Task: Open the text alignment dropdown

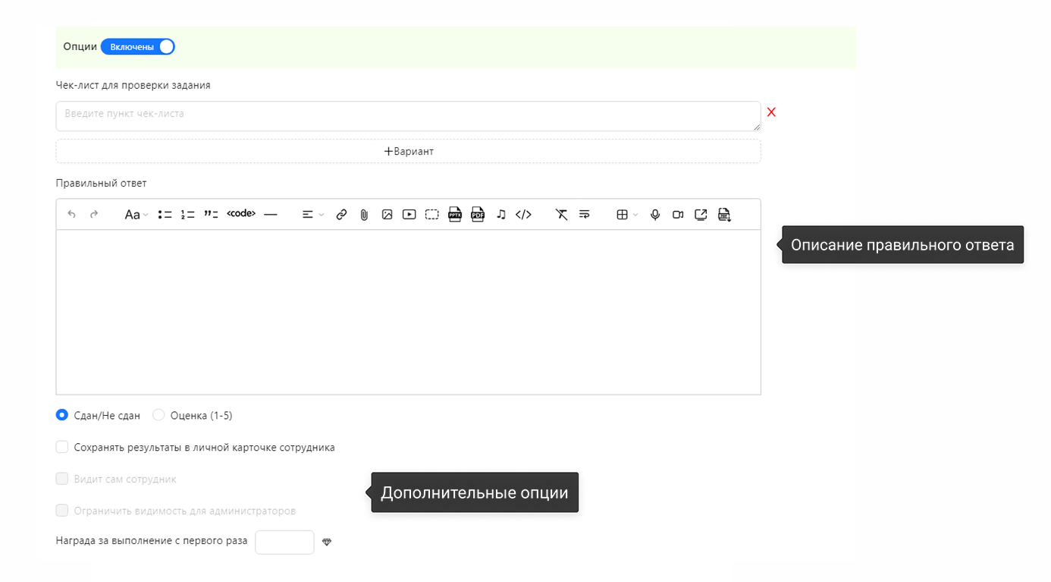Action: tap(312, 215)
